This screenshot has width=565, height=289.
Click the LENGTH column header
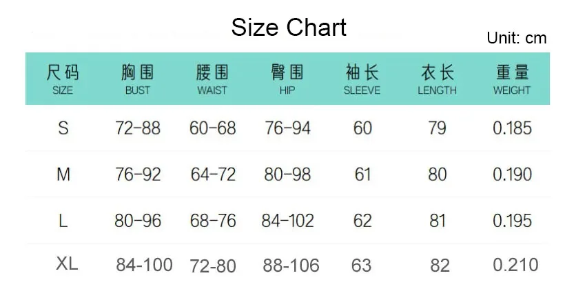tap(437, 80)
